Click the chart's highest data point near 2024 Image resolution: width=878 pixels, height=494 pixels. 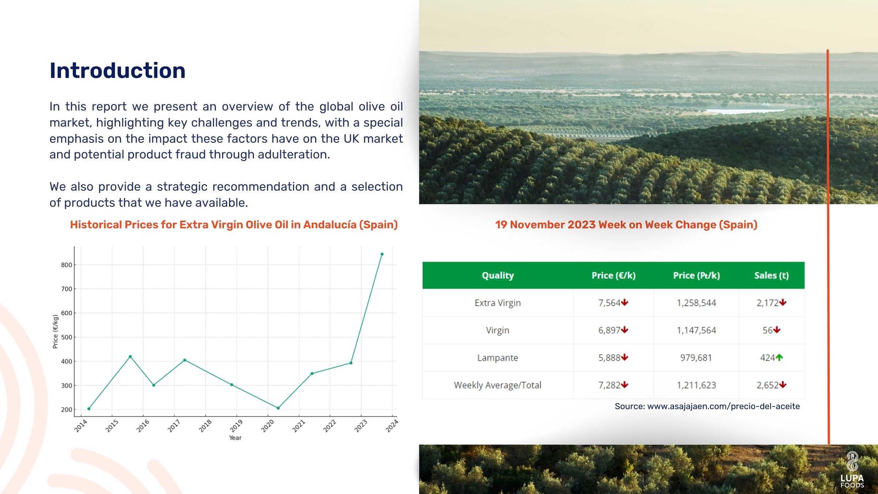tap(382, 254)
